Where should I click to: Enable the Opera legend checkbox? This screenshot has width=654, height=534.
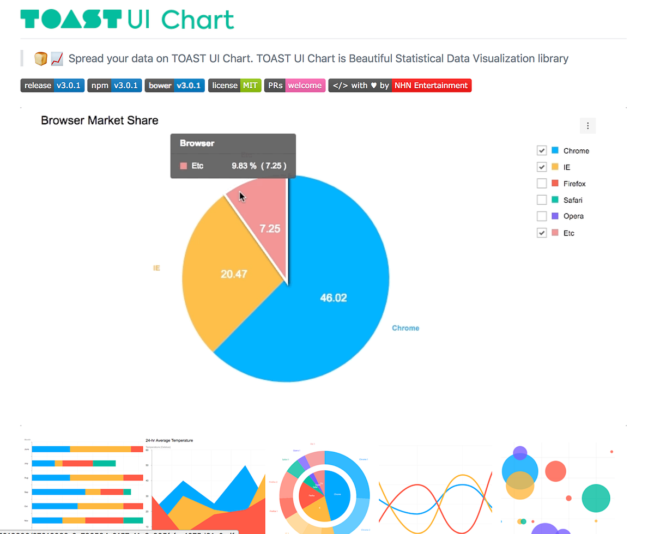[542, 216]
